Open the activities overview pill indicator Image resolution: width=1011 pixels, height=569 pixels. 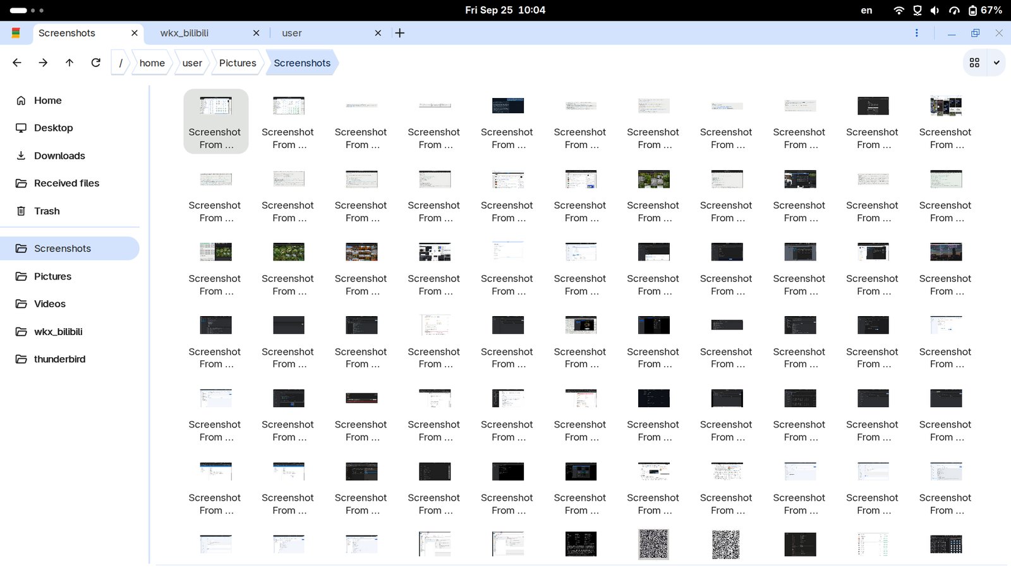coord(27,10)
